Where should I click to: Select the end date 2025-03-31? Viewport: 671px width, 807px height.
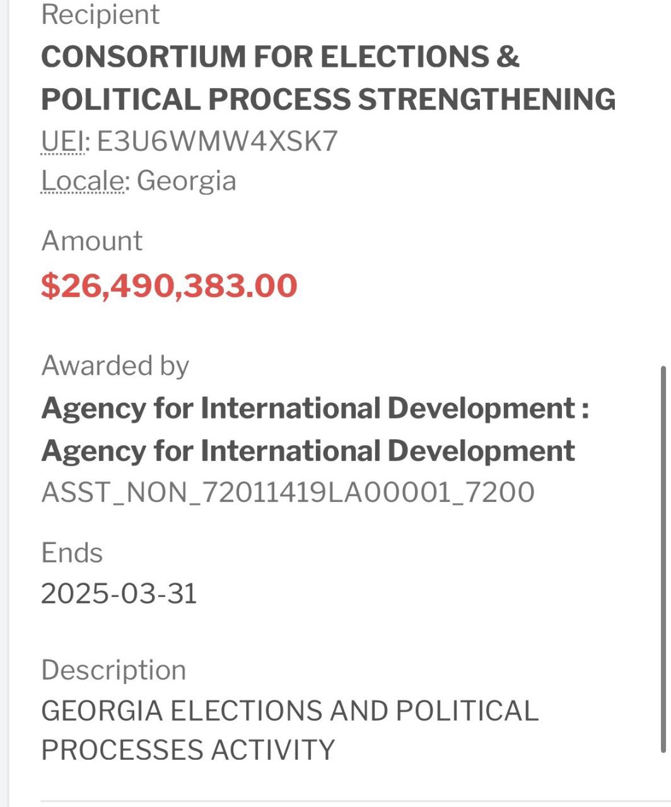pos(119,594)
